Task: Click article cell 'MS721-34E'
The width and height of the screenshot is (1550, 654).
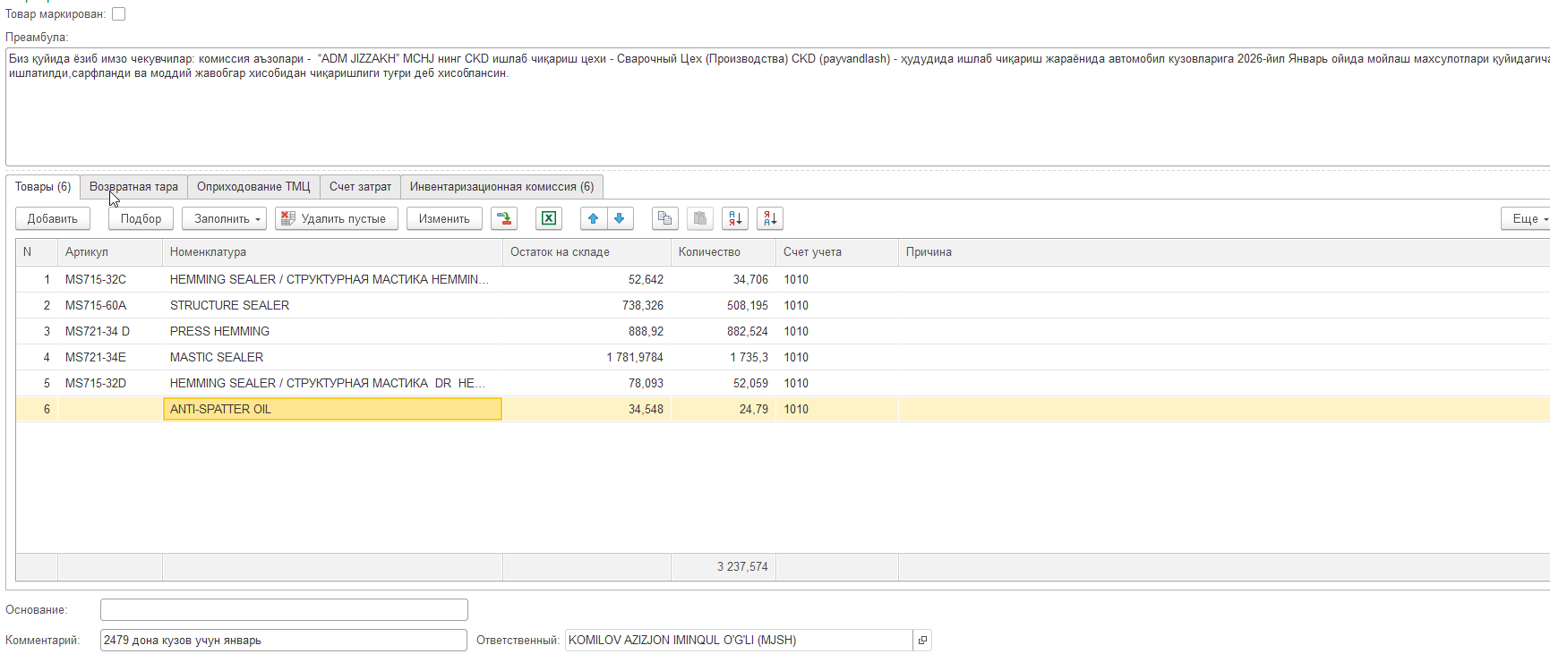Action: [110, 358]
